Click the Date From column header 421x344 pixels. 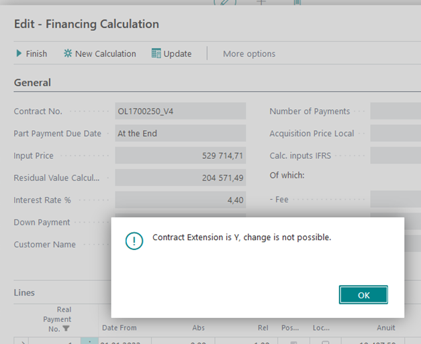pyautogui.click(x=119, y=328)
